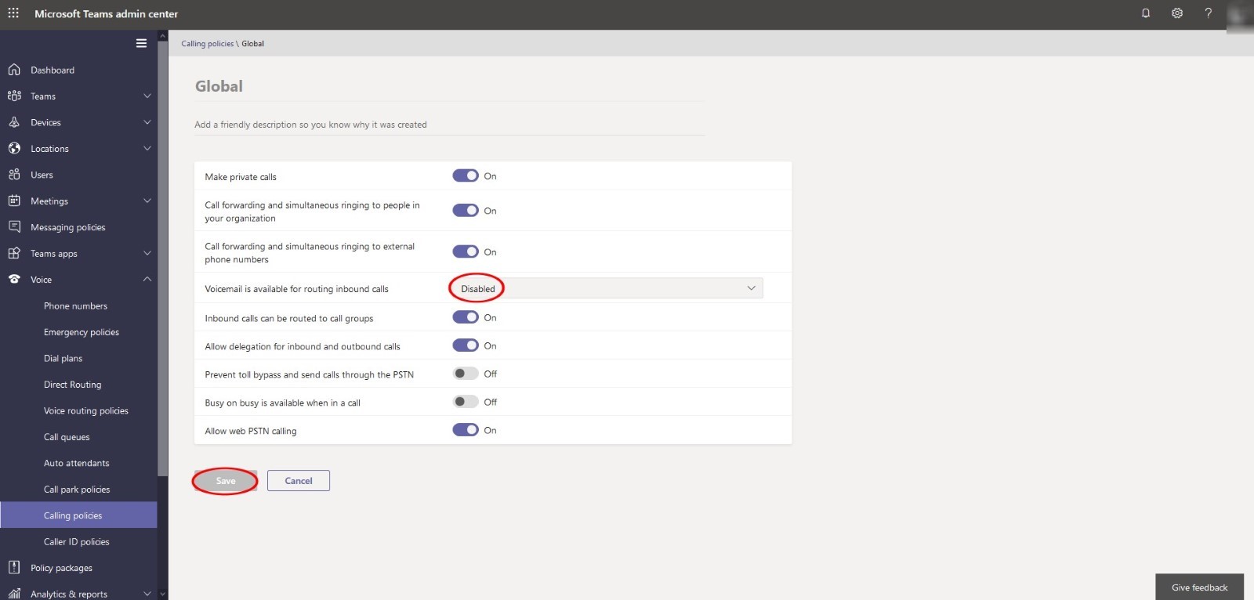Viewport: 1254px width, 600px height.
Task: Open the settings gear icon
Action: point(1177,13)
